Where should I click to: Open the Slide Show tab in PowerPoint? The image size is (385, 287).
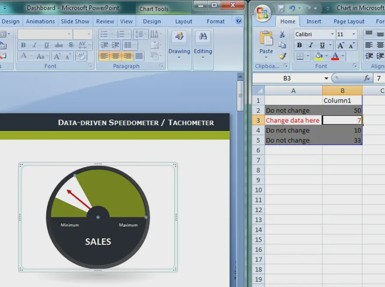coord(75,21)
